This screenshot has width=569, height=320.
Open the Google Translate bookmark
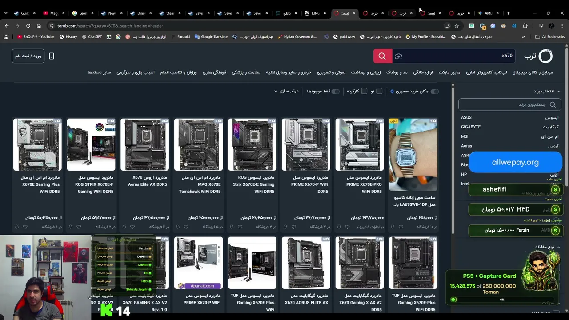(x=211, y=37)
